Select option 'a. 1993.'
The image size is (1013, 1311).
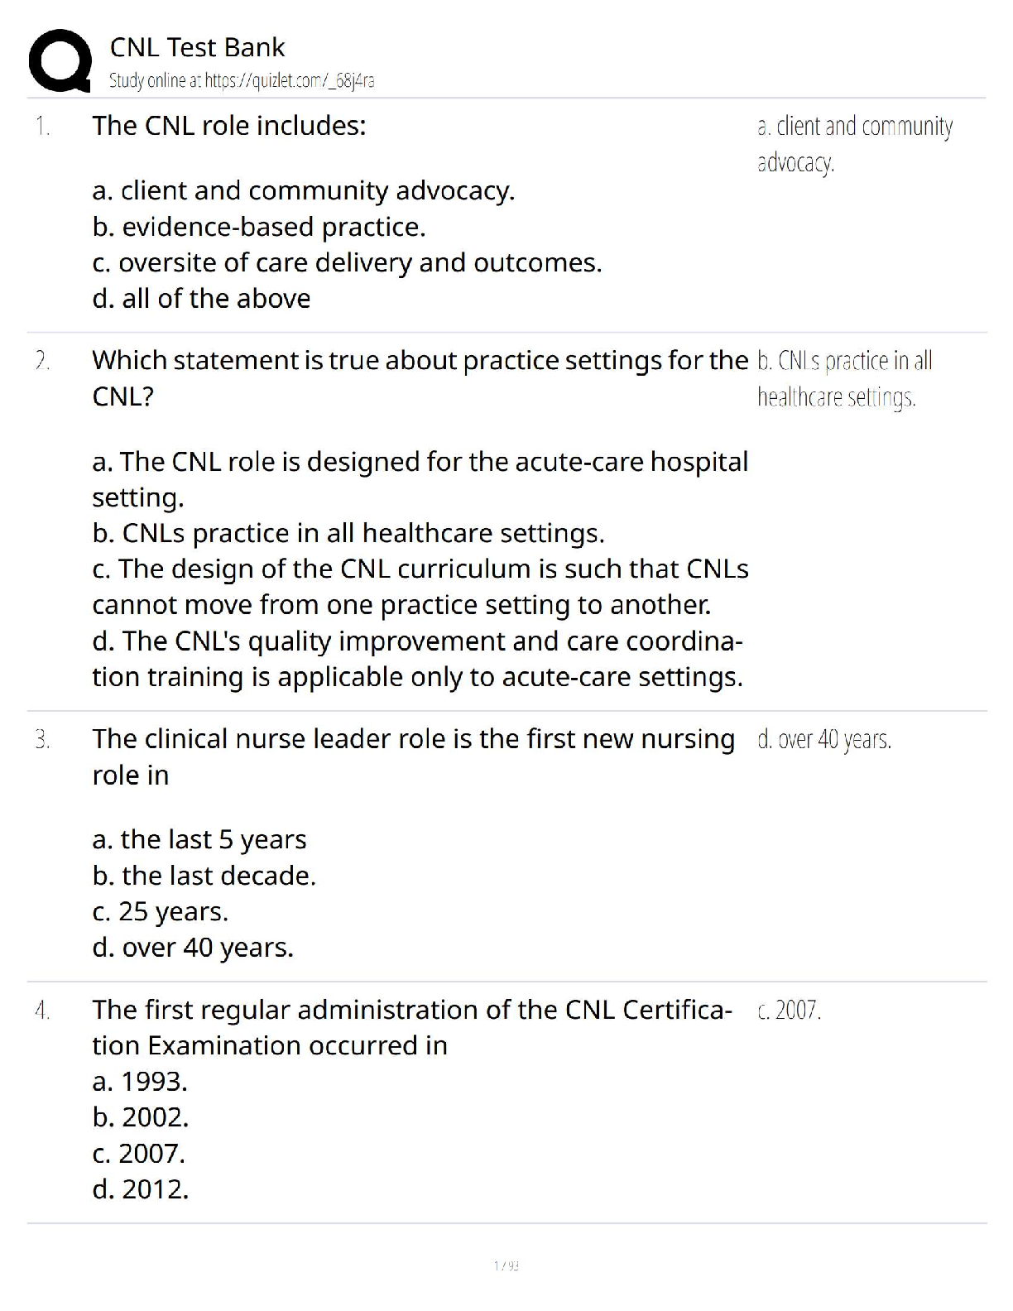coord(140,1081)
